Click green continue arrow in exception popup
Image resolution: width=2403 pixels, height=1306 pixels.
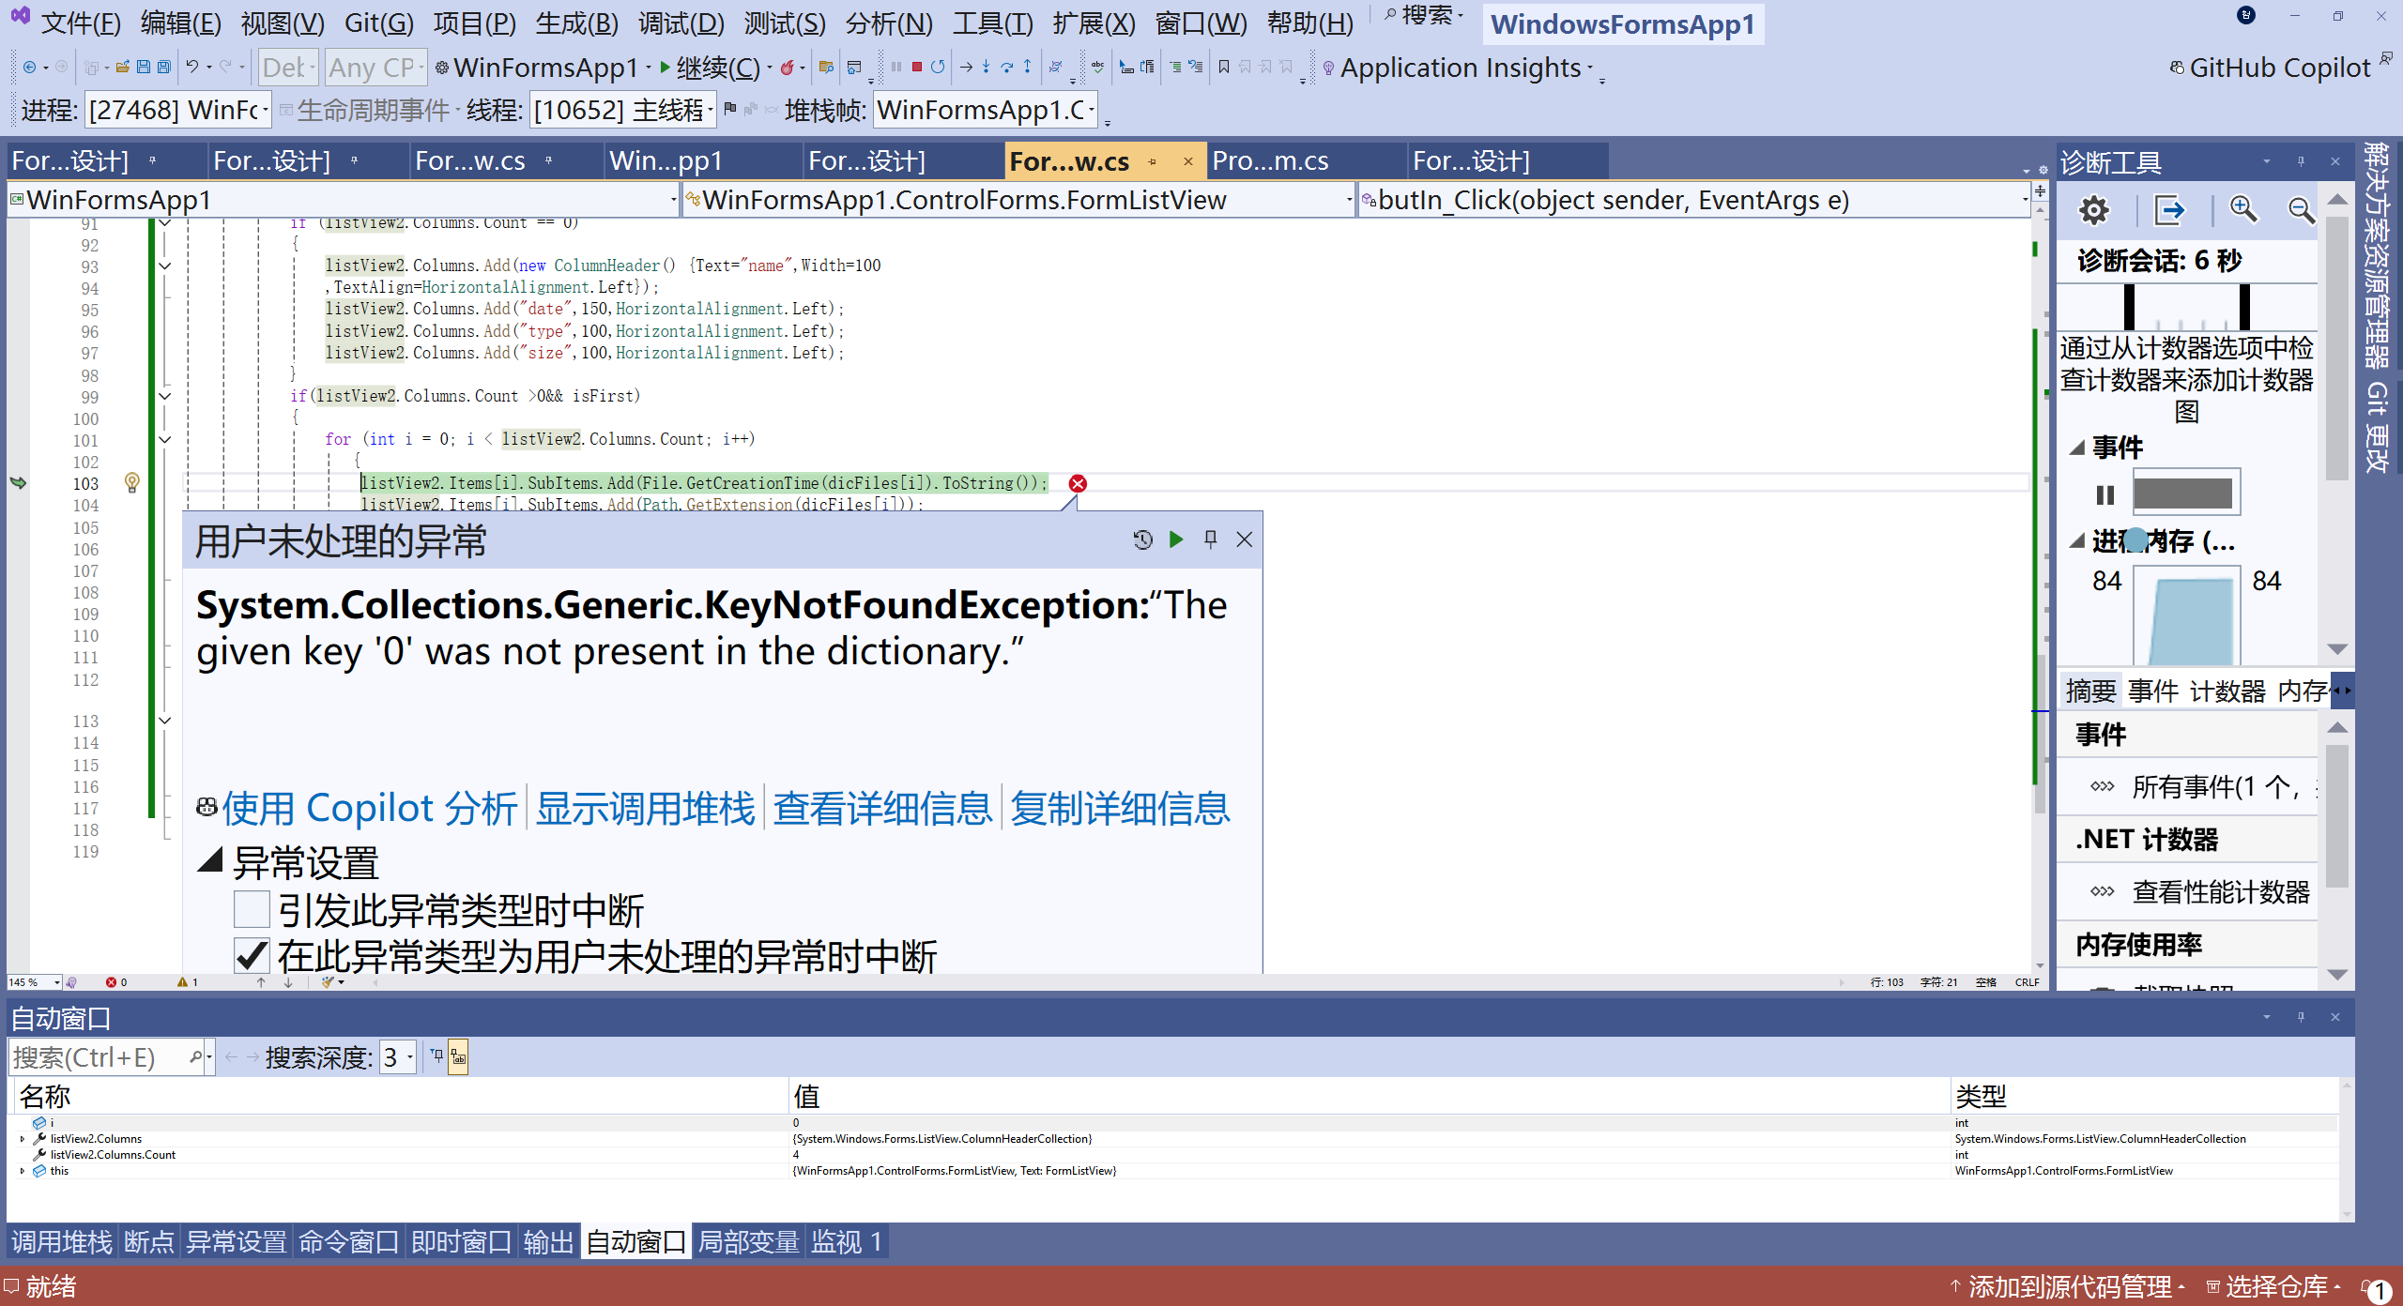pos(1175,539)
